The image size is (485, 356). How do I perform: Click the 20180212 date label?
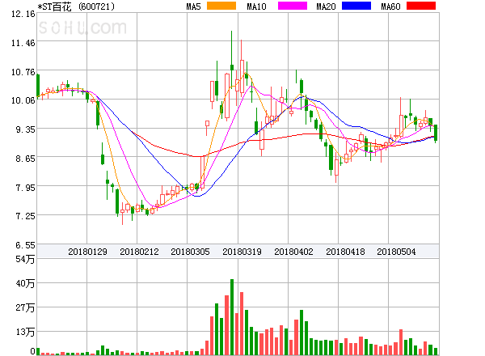(139, 252)
